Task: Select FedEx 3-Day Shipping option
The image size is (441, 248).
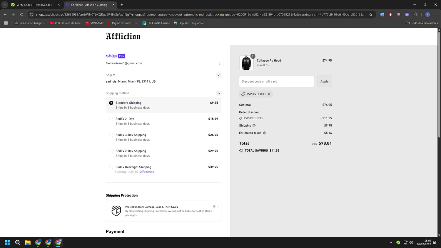Action: [x=163, y=137]
